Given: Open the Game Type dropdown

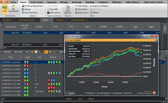Looking at the screenshot, I should (82, 13).
